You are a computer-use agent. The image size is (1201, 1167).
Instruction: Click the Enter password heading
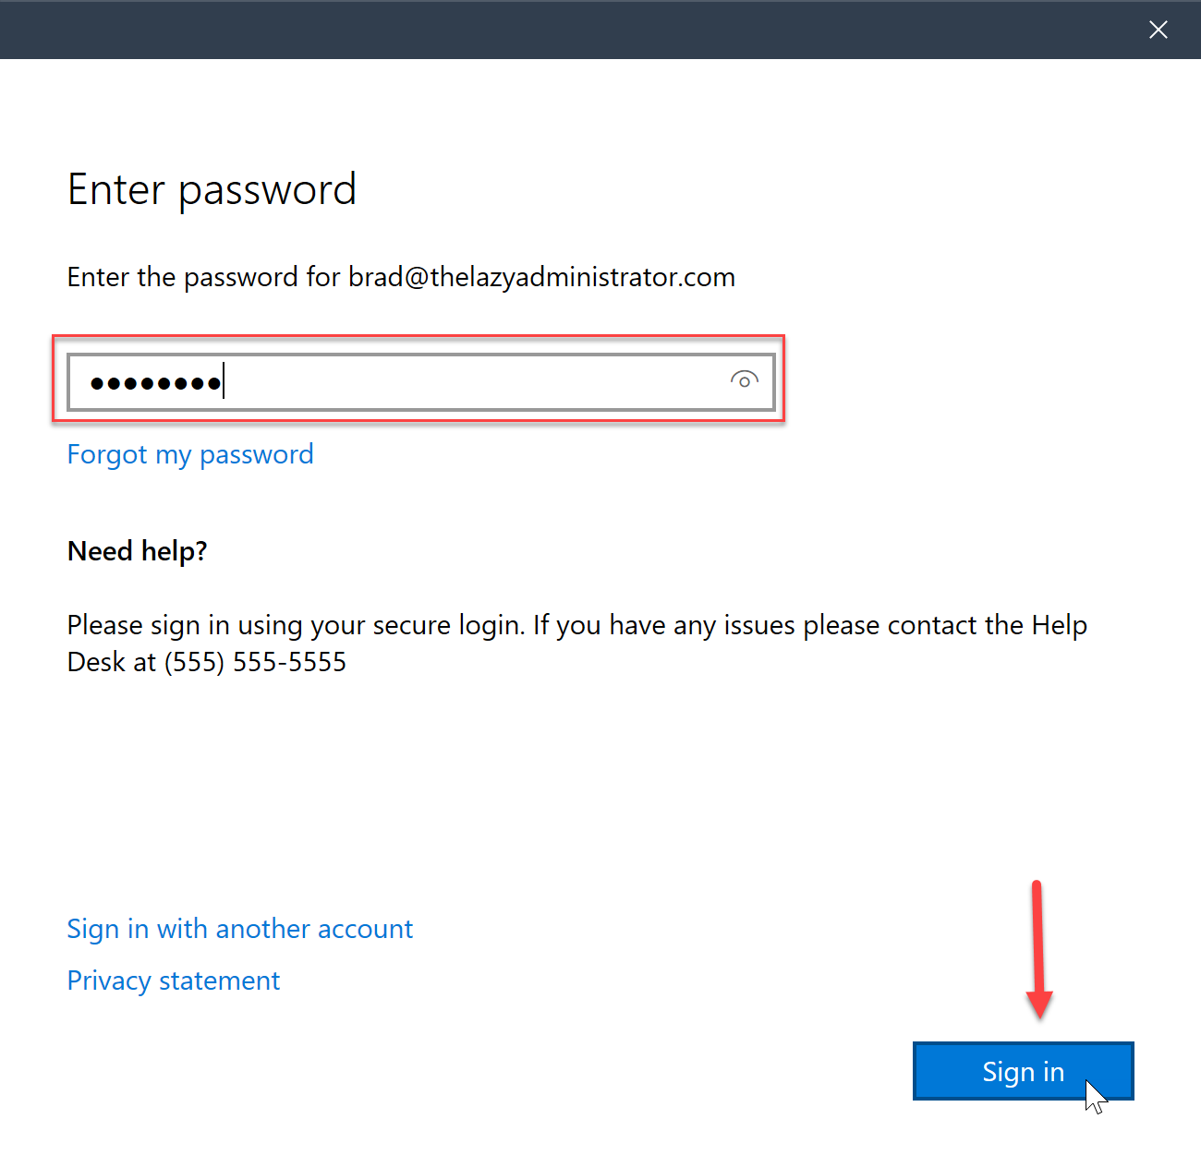coord(212,190)
